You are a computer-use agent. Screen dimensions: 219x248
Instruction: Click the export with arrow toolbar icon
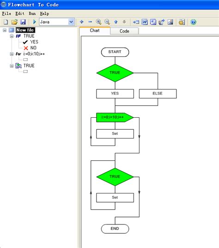(x=162, y=22)
